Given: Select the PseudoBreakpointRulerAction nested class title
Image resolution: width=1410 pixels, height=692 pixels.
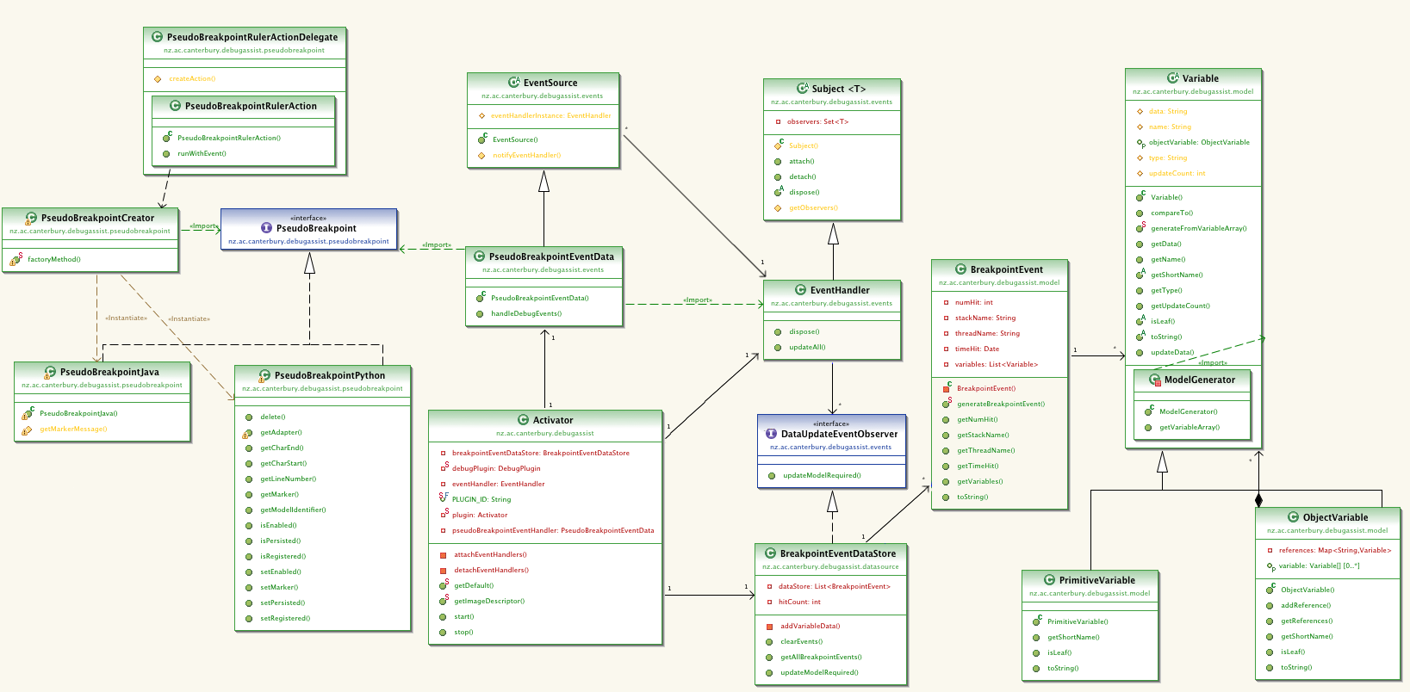Looking at the screenshot, I should click(x=251, y=106).
